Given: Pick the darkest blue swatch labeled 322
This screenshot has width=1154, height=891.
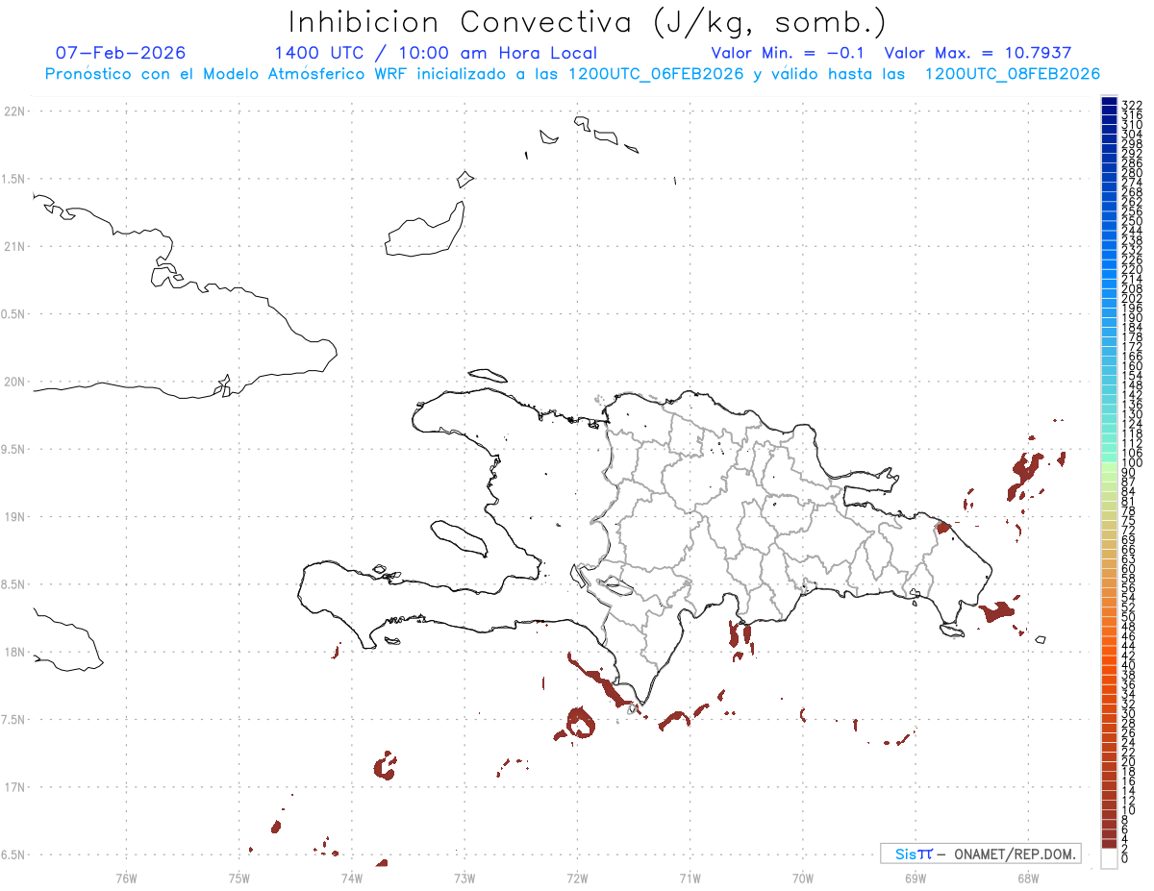Looking at the screenshot, I should click(x=1109, y=101).
